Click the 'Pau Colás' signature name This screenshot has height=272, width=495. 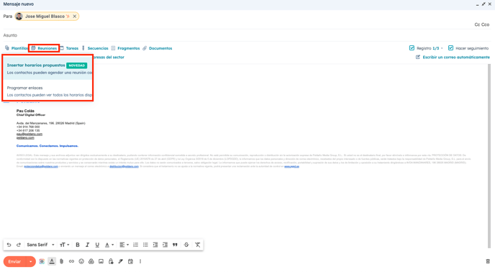pyautogui.click(x=25, y=111)
